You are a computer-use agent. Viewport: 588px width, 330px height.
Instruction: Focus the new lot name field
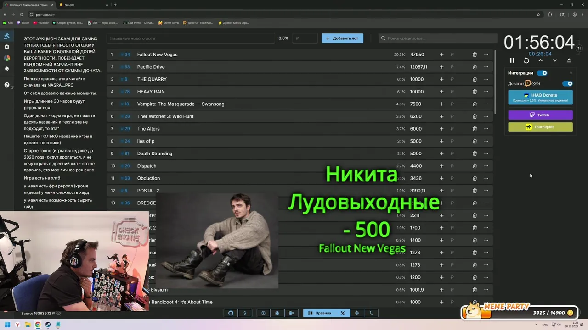click(x=191, y=38)
